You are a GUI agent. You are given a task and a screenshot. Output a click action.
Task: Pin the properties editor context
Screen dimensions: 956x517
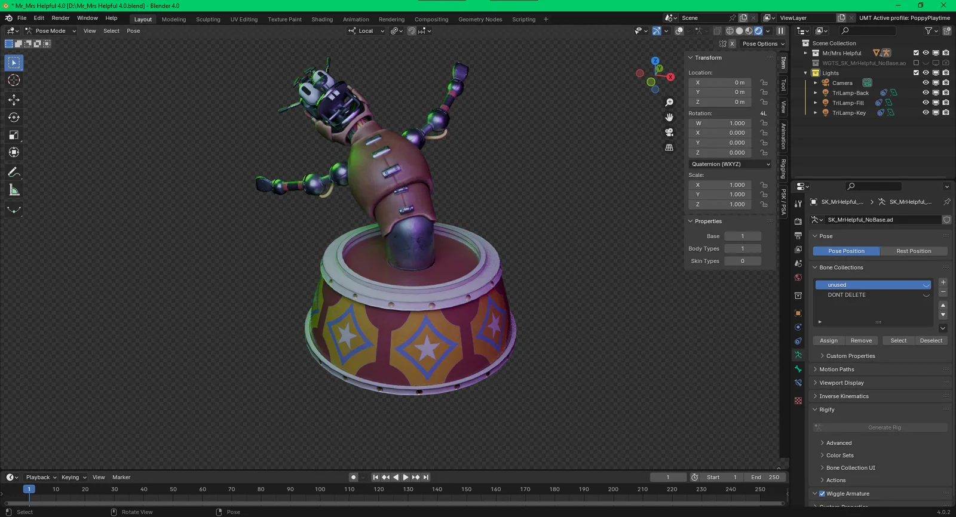(x=946, y=202)
